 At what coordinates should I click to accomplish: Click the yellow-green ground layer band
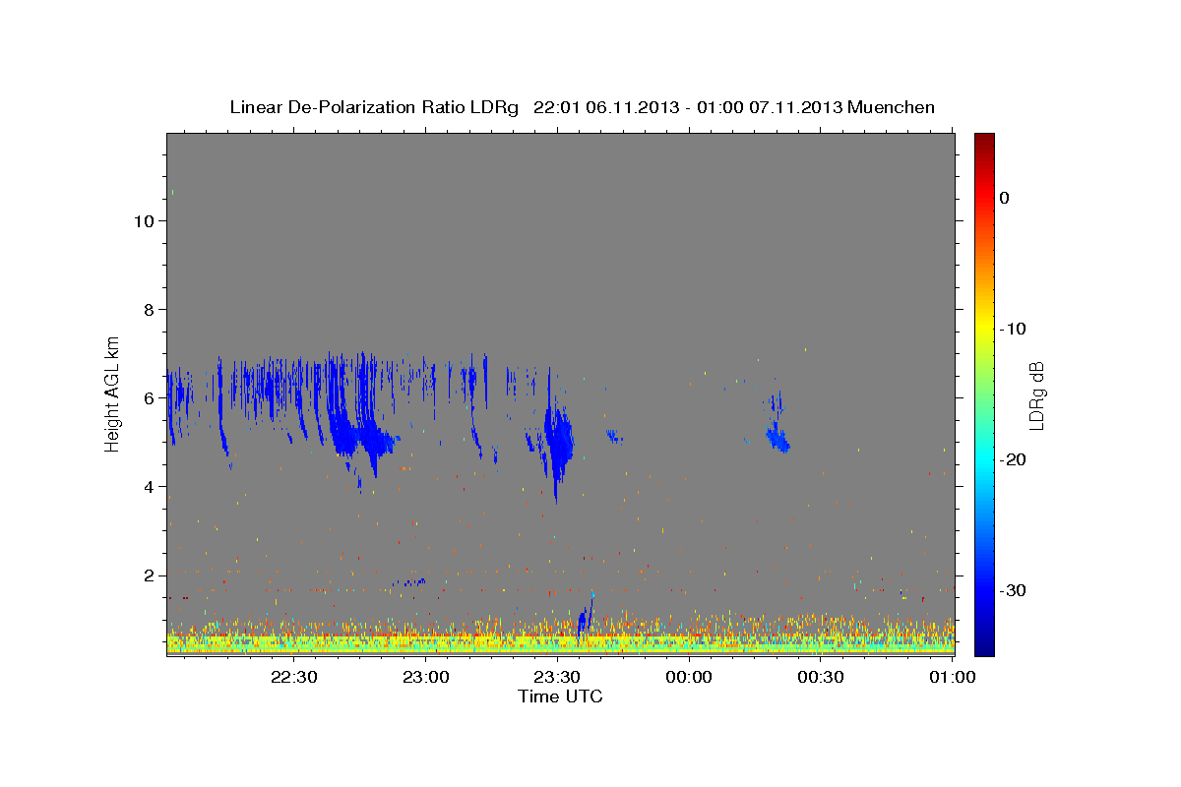[x=560, y=643]
